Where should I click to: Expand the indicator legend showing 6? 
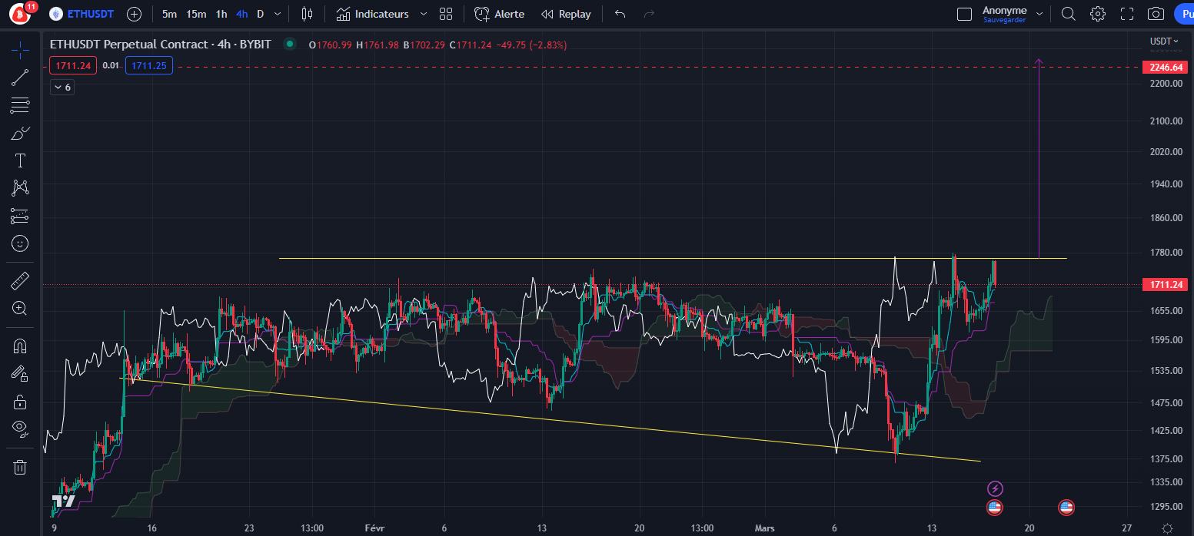coord(62,88)
